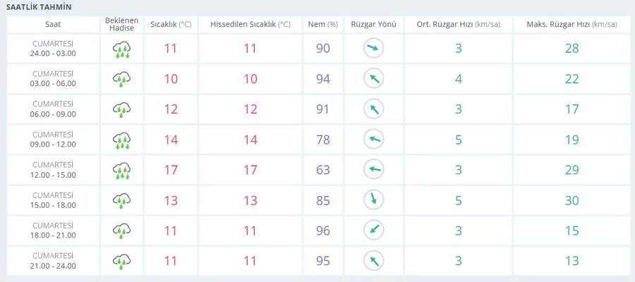Click the SAATLİK TAHMİN section title
This screenshot has width=635, height=282.
pos(39,6)
